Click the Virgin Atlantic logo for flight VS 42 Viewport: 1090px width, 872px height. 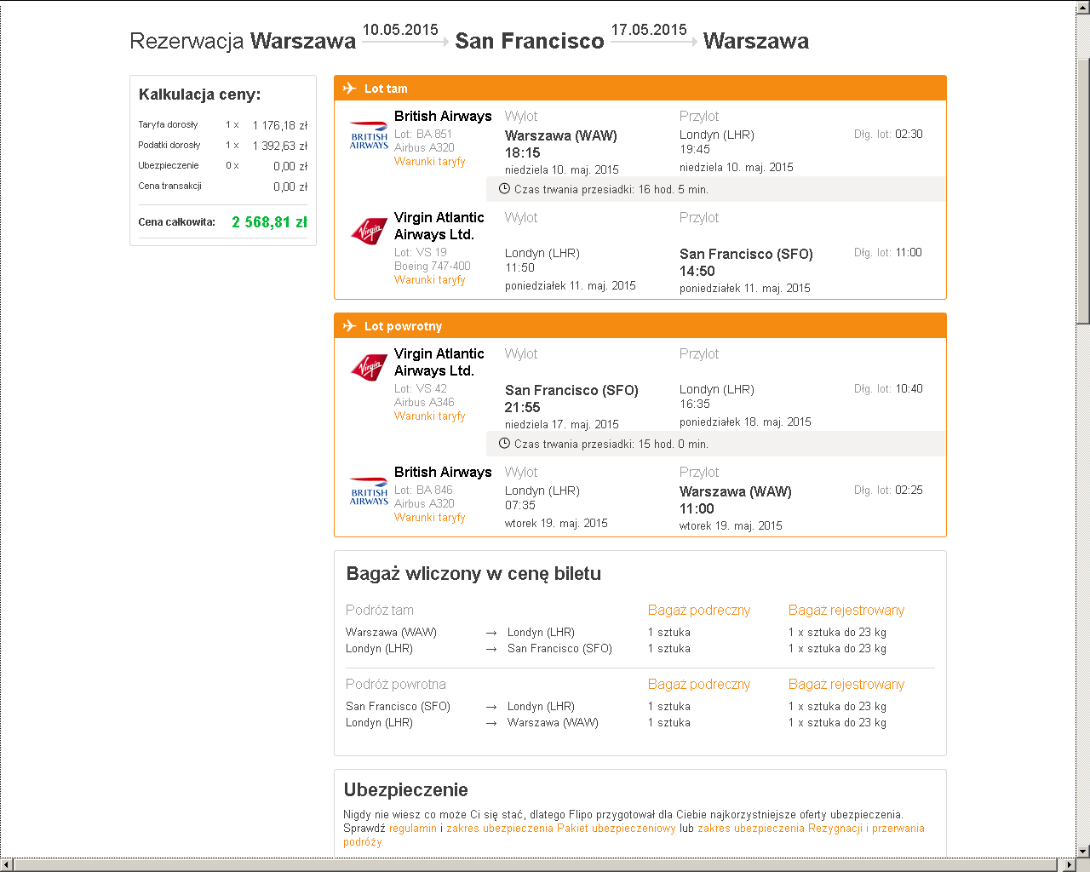[x=369, y=367]
